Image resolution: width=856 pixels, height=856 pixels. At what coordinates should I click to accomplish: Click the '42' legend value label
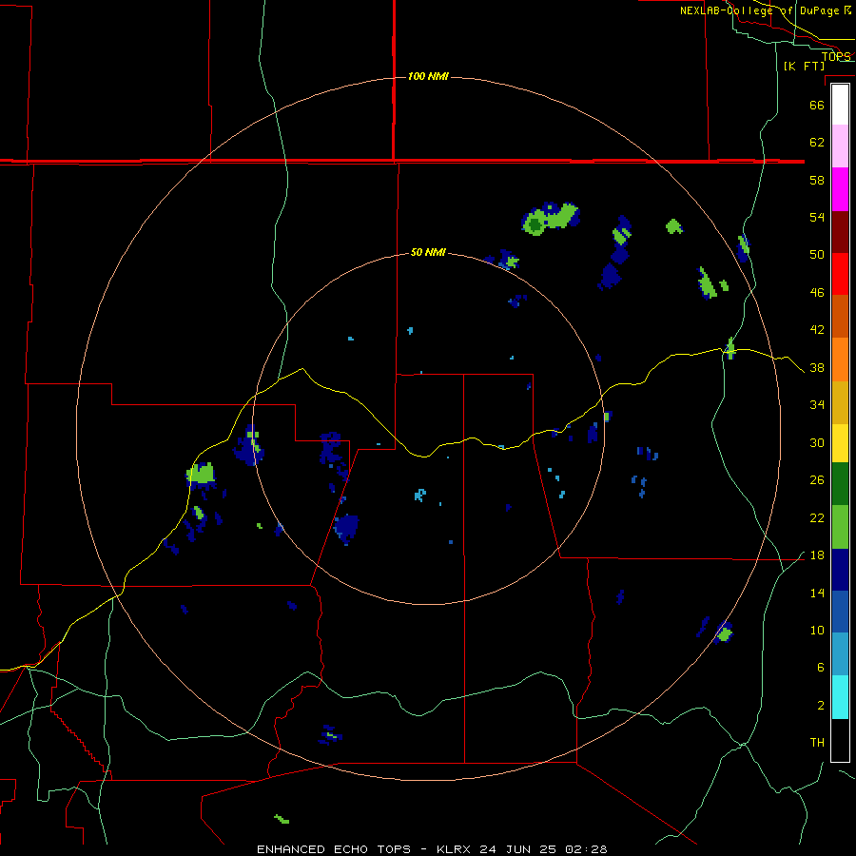pyautogui.click(x=817, y=330)
